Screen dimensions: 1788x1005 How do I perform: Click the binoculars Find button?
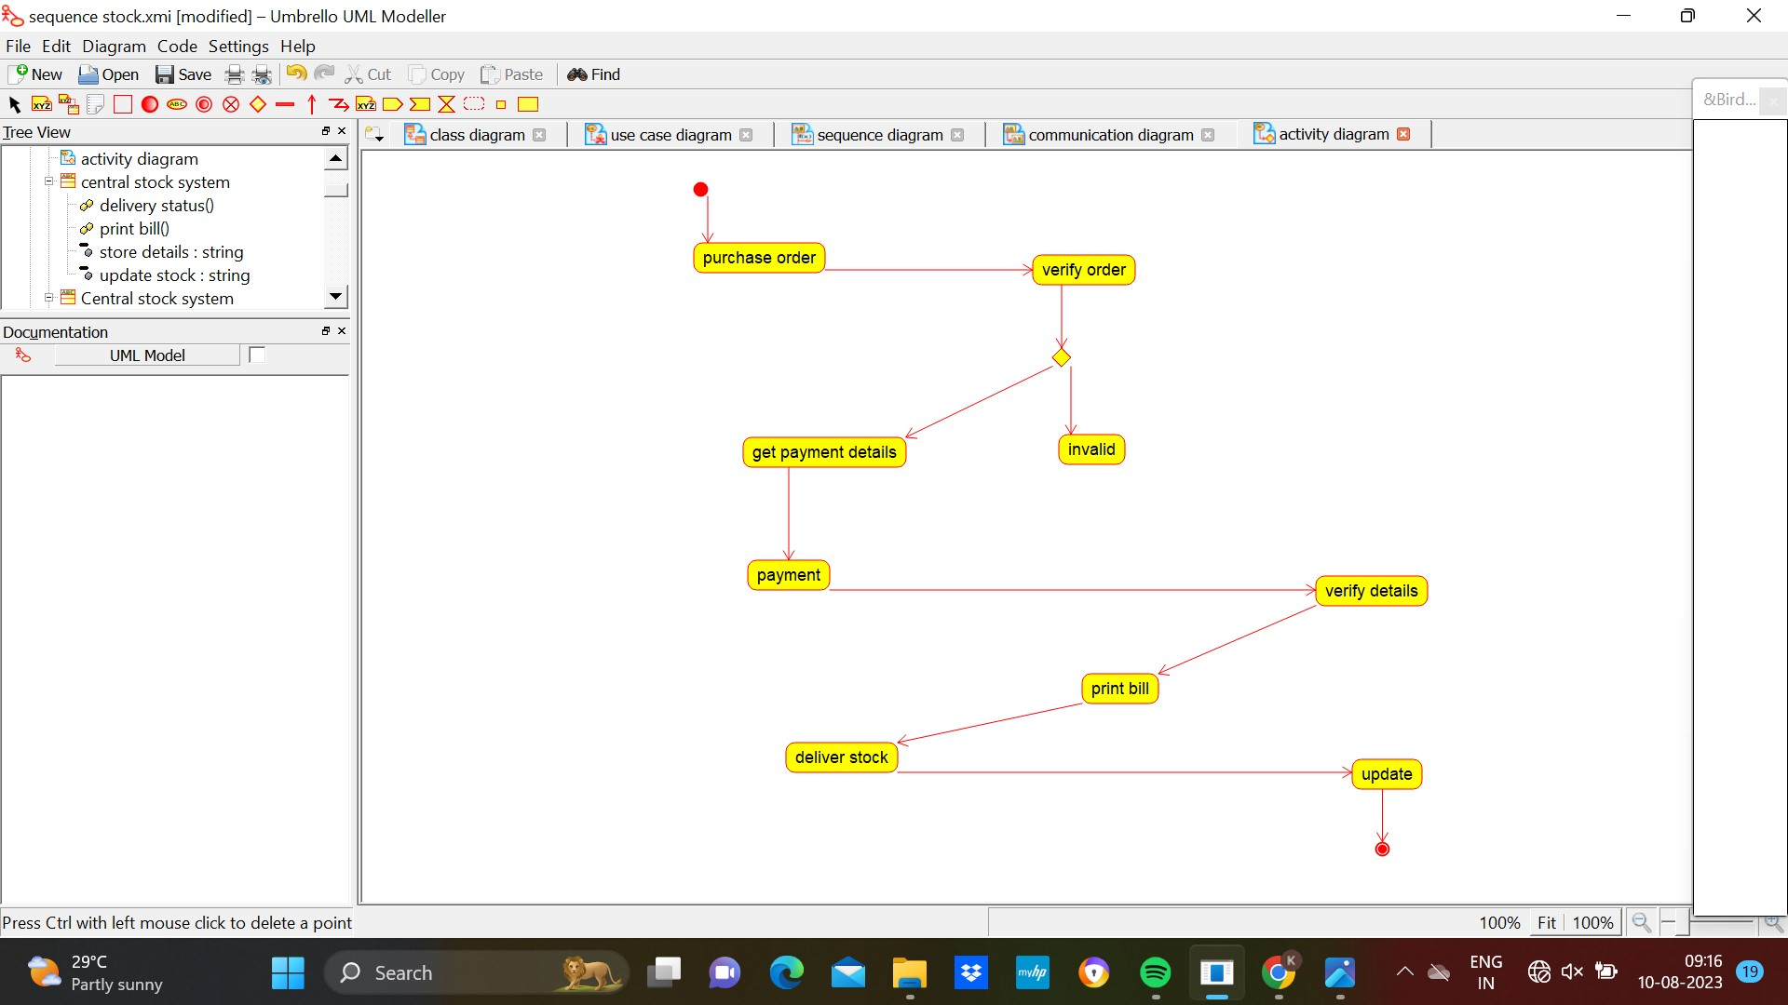click(x=594, y=74)
